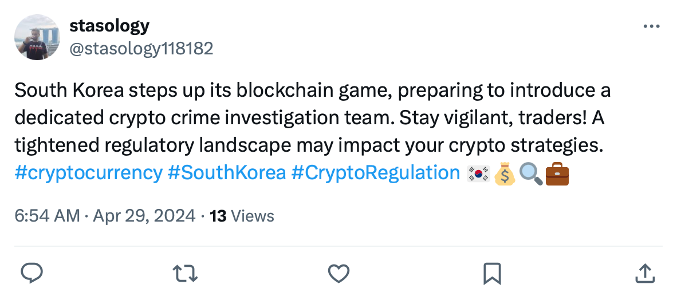The width and height of the screenshot is (677, 292).
Task: Follow the #SouthKorea hashtag link
Action: tap(227, 173)
